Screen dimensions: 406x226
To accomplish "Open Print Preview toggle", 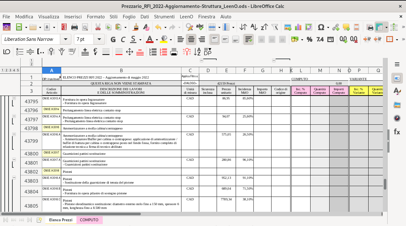I will pos(85,27).
